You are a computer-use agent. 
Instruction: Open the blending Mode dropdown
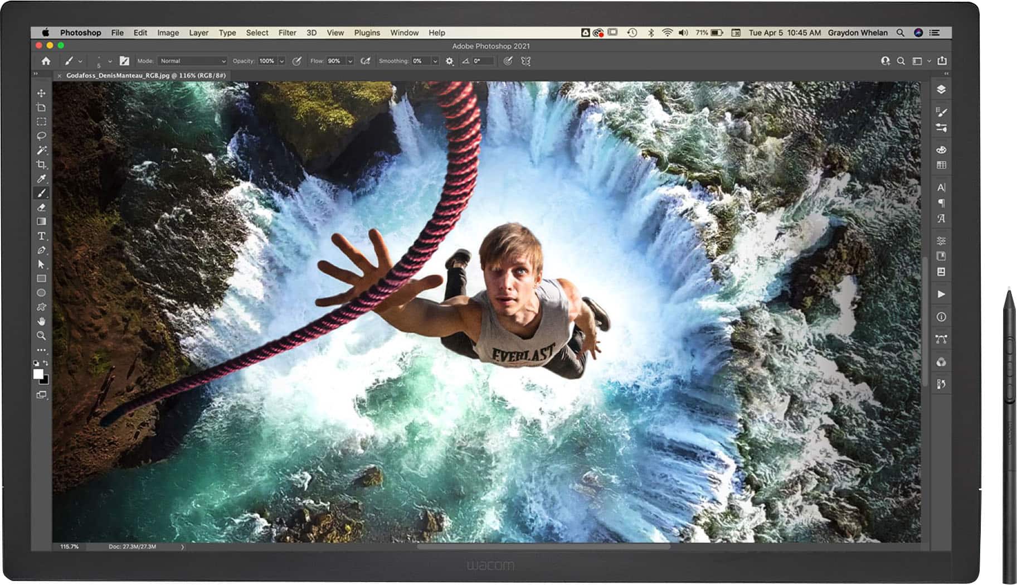tap(192, 61)
